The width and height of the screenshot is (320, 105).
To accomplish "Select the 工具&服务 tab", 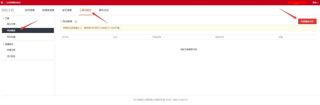I will coord(85,10).
